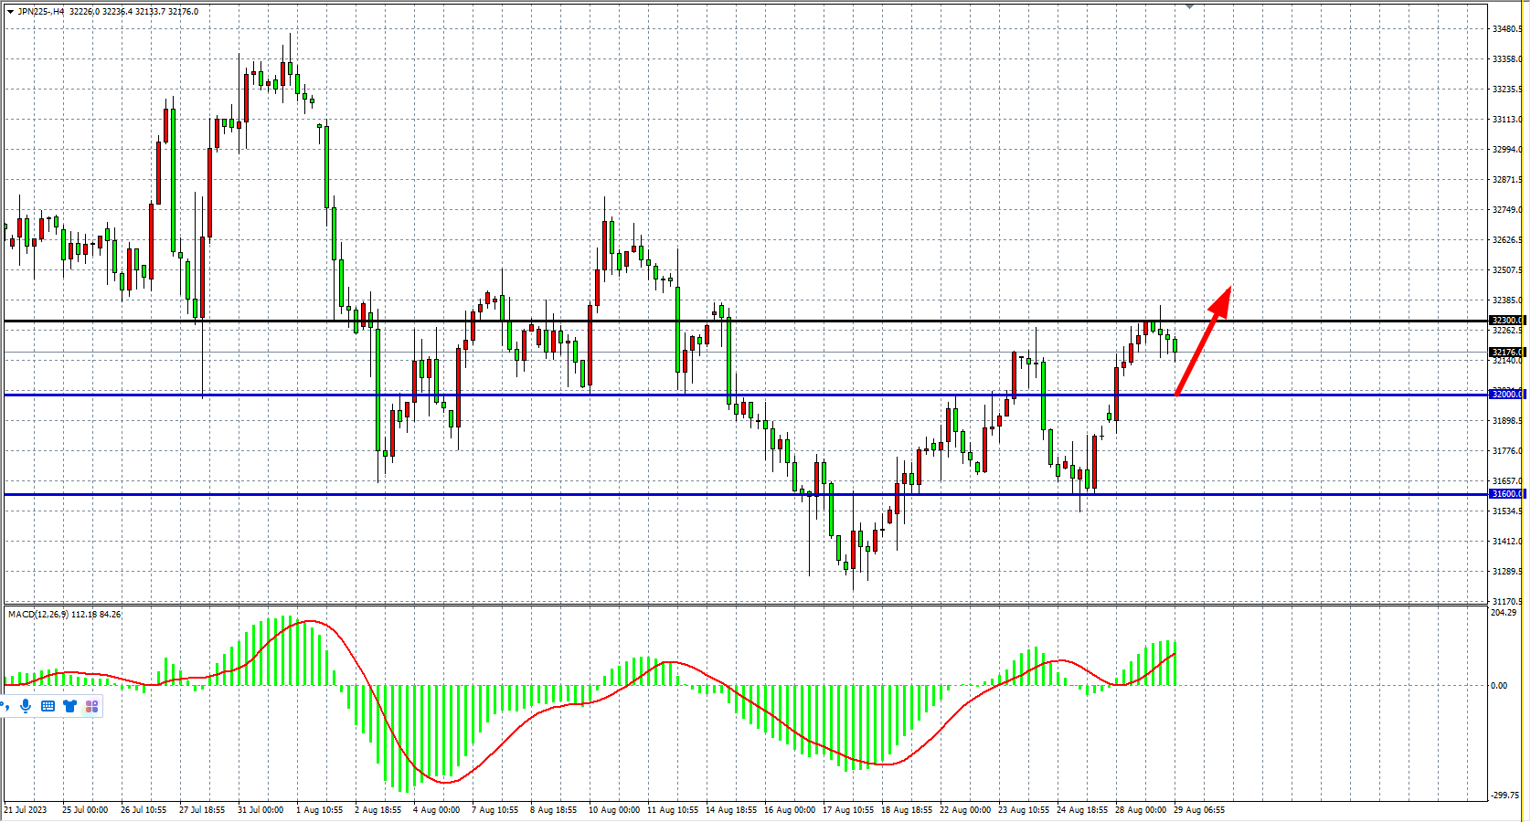
Task: Select the red upward trend arrow
Action: (1202, 341)
